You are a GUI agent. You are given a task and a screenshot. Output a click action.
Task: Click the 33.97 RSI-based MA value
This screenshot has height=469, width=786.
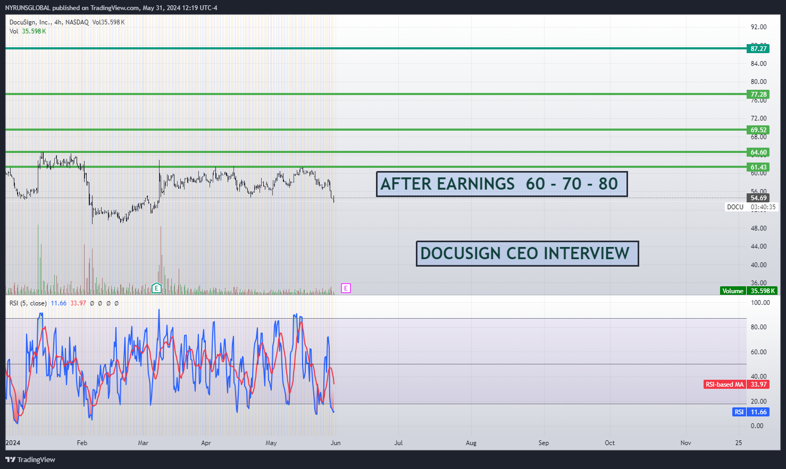coord(758,385)
